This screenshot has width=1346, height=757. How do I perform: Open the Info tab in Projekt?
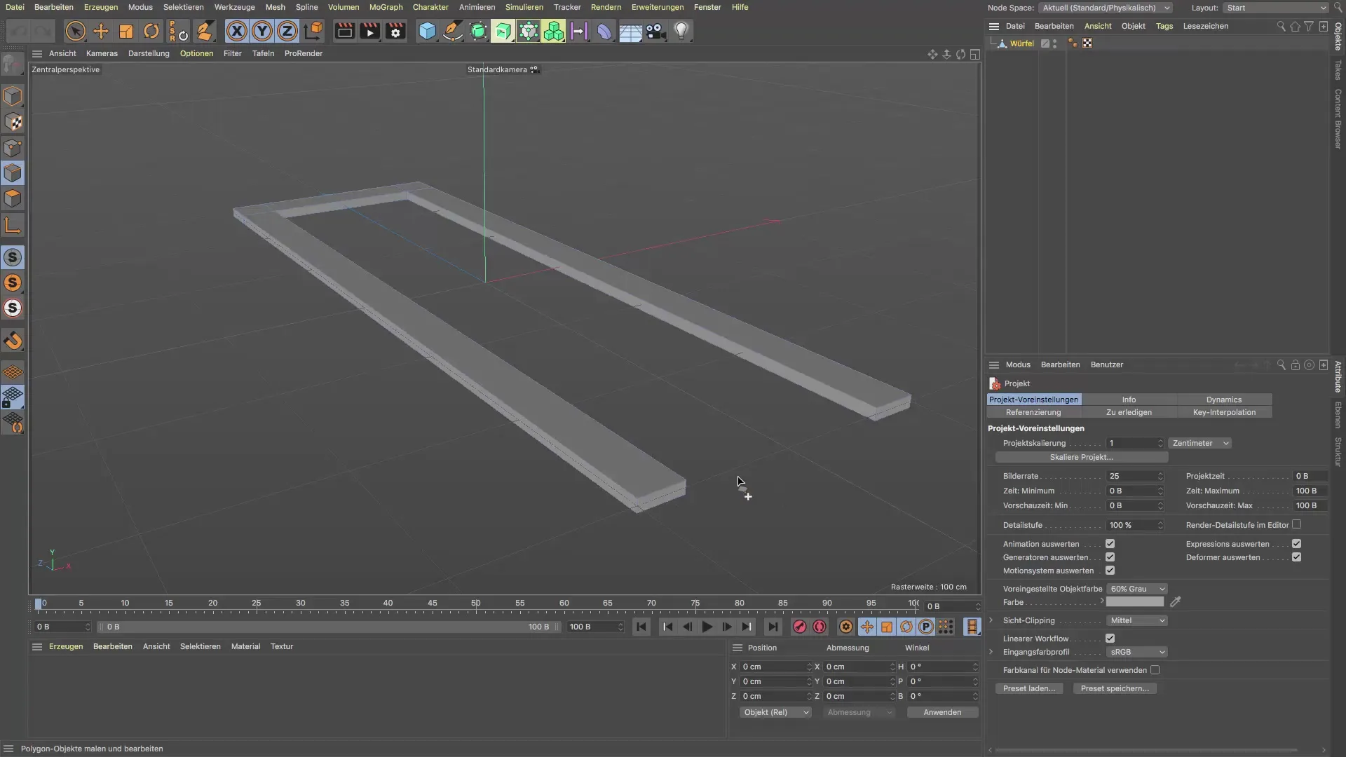point(1129,400)
